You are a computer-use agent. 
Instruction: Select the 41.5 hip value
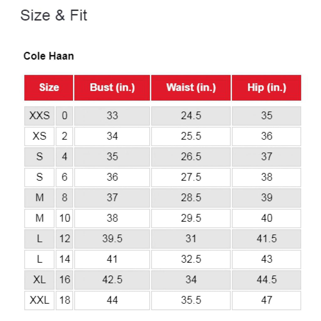(266, 239)
